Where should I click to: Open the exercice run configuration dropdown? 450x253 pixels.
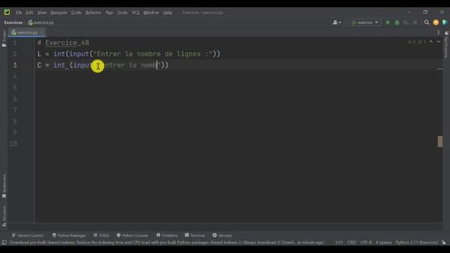click(364, 22)
